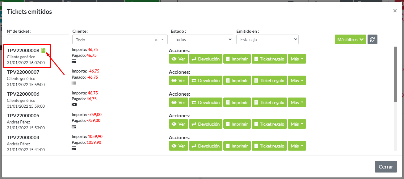The image size is (404, 179).
Task: Click the green invoice icon beside TPV22000008
Action: coord(44,50)
